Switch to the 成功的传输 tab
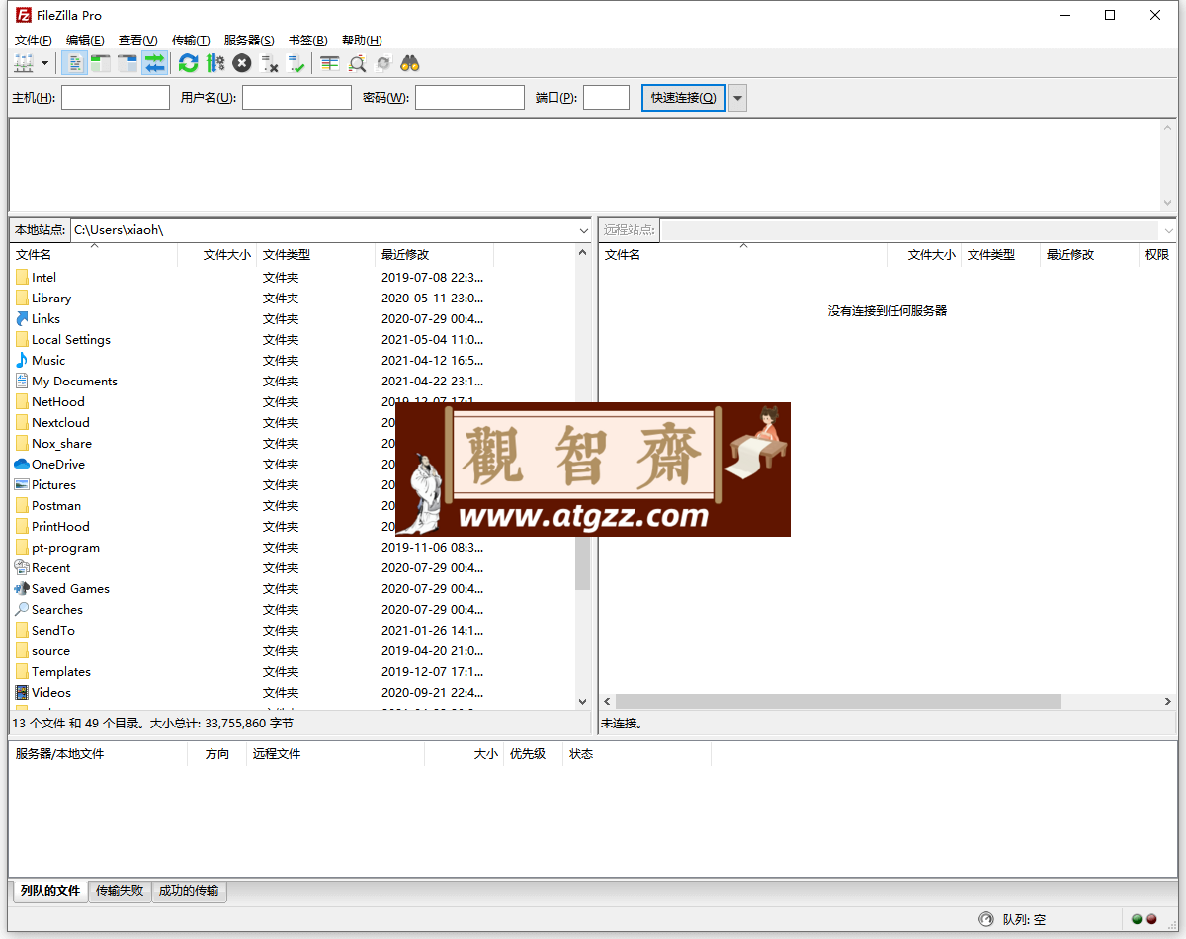This screenshot has width=1186, height=939. 189,891
